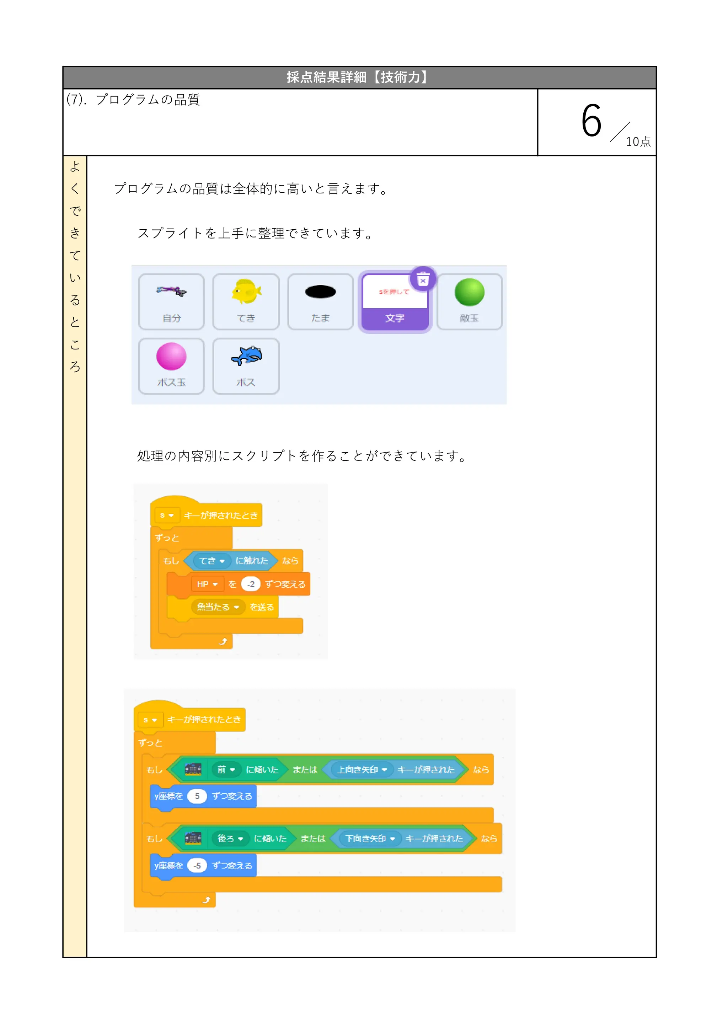The height and width of the screenshot is (1030, 728).
Task: Open the 下向き矢印 key dropdown
Action: [370, 838]
